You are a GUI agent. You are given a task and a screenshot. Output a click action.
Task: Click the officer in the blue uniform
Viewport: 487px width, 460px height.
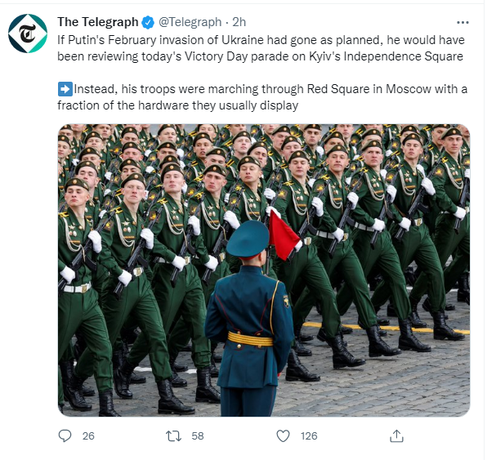[x=249, y=319]
